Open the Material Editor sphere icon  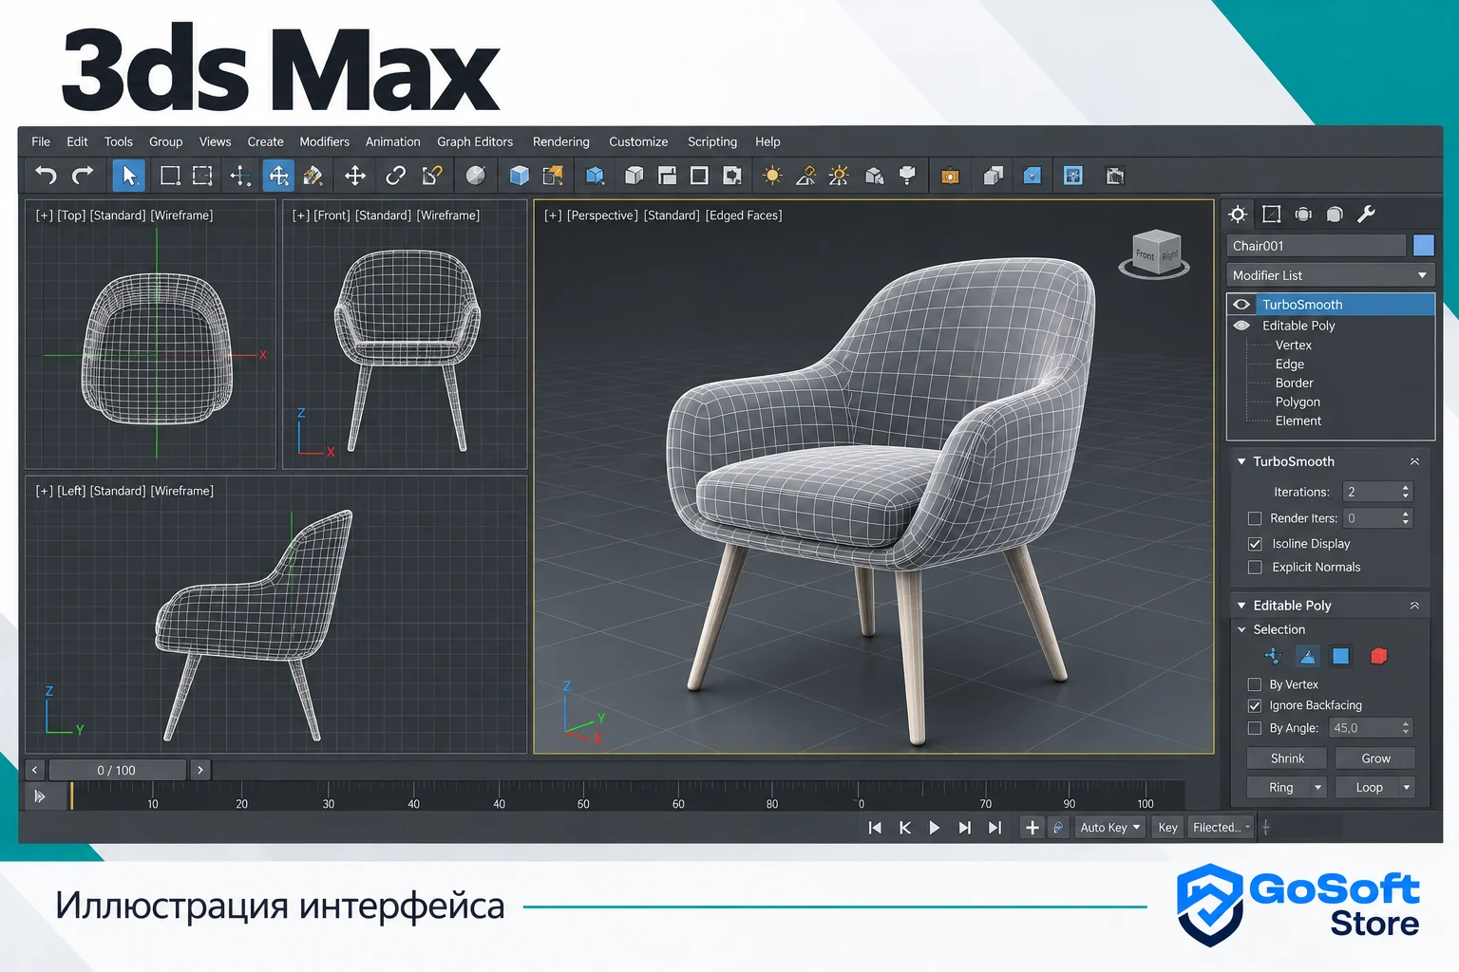476,176
